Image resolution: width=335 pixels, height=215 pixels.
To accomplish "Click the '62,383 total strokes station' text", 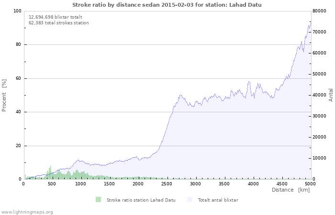I will coord(58,22).
